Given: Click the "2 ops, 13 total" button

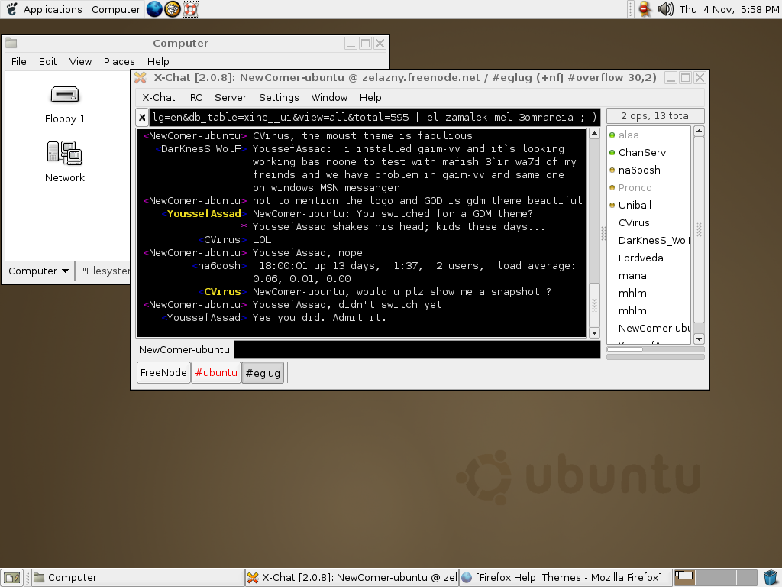Looking at the screenshot, I should click(x=654, y=115).
